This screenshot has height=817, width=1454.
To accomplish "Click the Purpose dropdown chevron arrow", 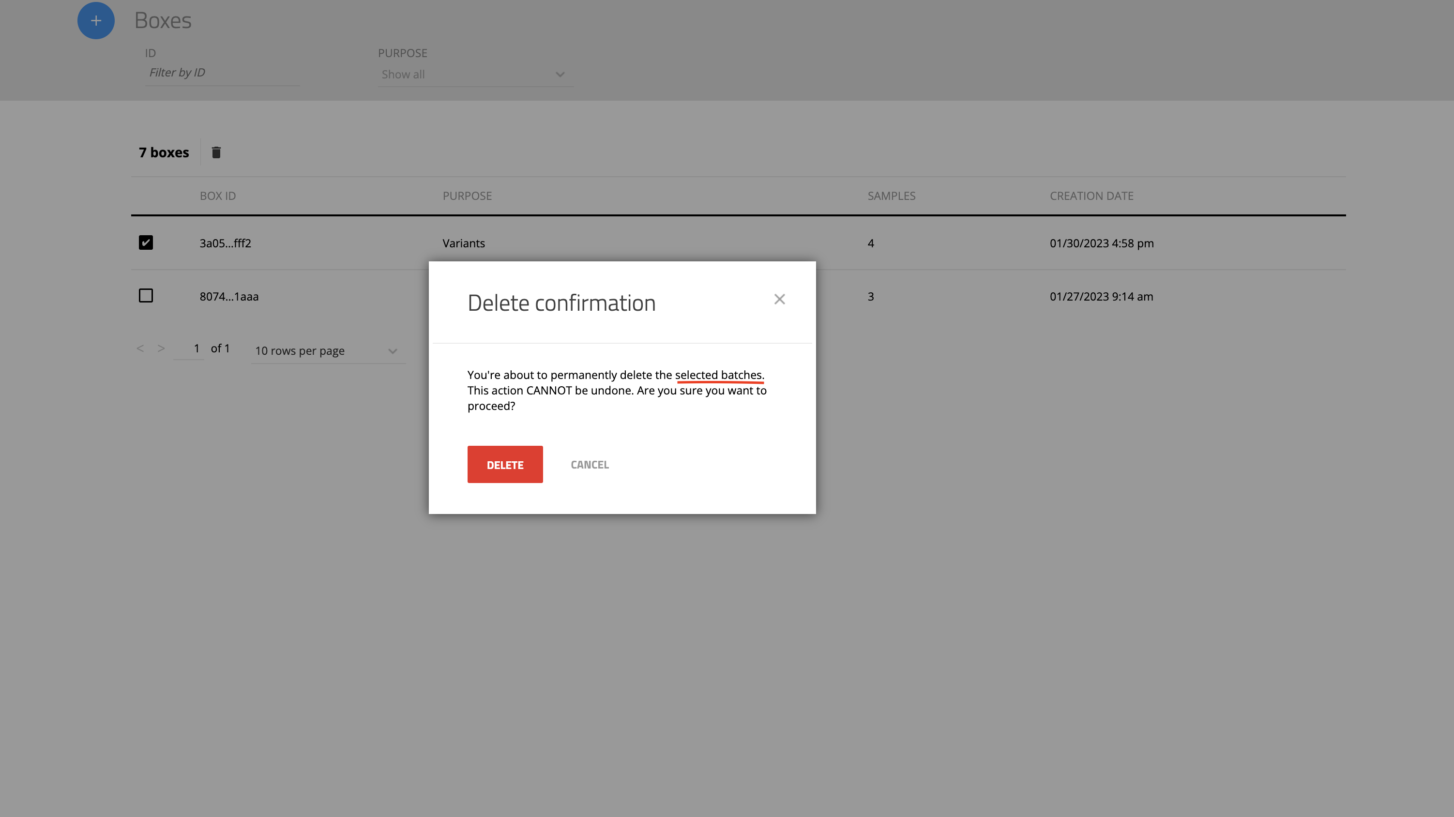I will (560, 75).
